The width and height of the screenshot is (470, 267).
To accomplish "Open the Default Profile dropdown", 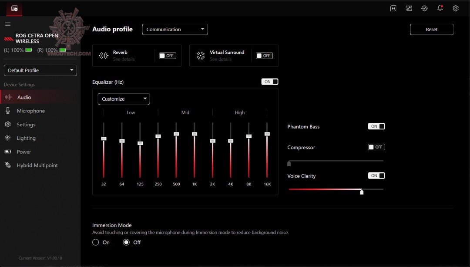I will coord(40,70).
